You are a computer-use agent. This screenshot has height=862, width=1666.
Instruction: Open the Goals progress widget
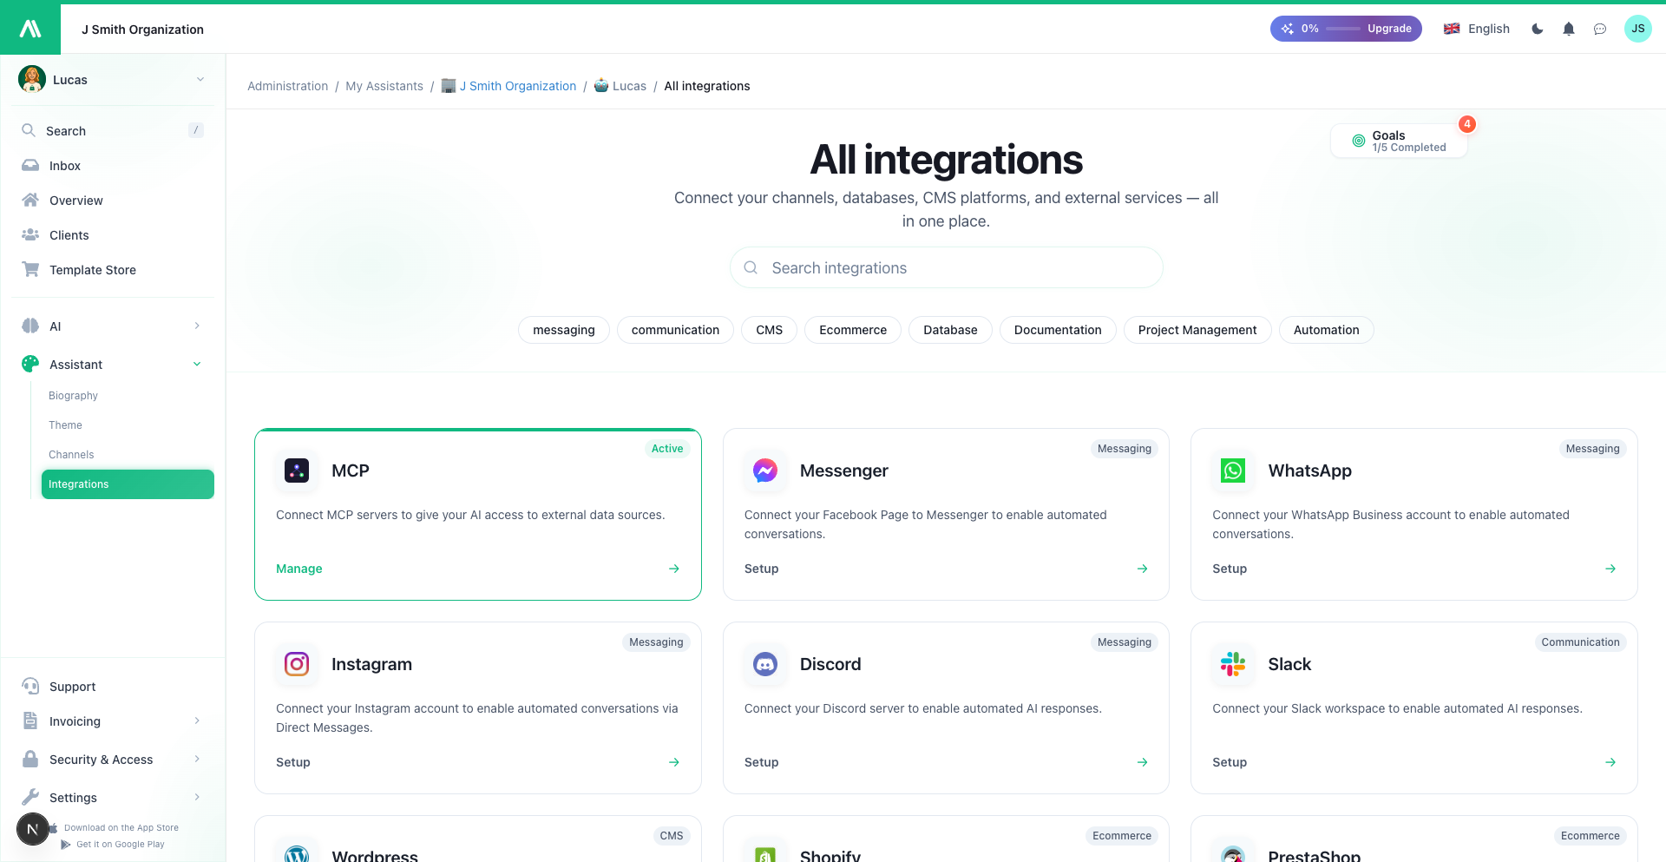pyautogui.click(x=1399, y=141)
